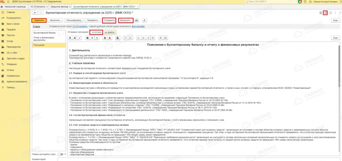Image resolution: width=342 pixels, height=161 pixels.
Task: Open the top Еще menu next to command bar
Action: [x=335, y=20]
